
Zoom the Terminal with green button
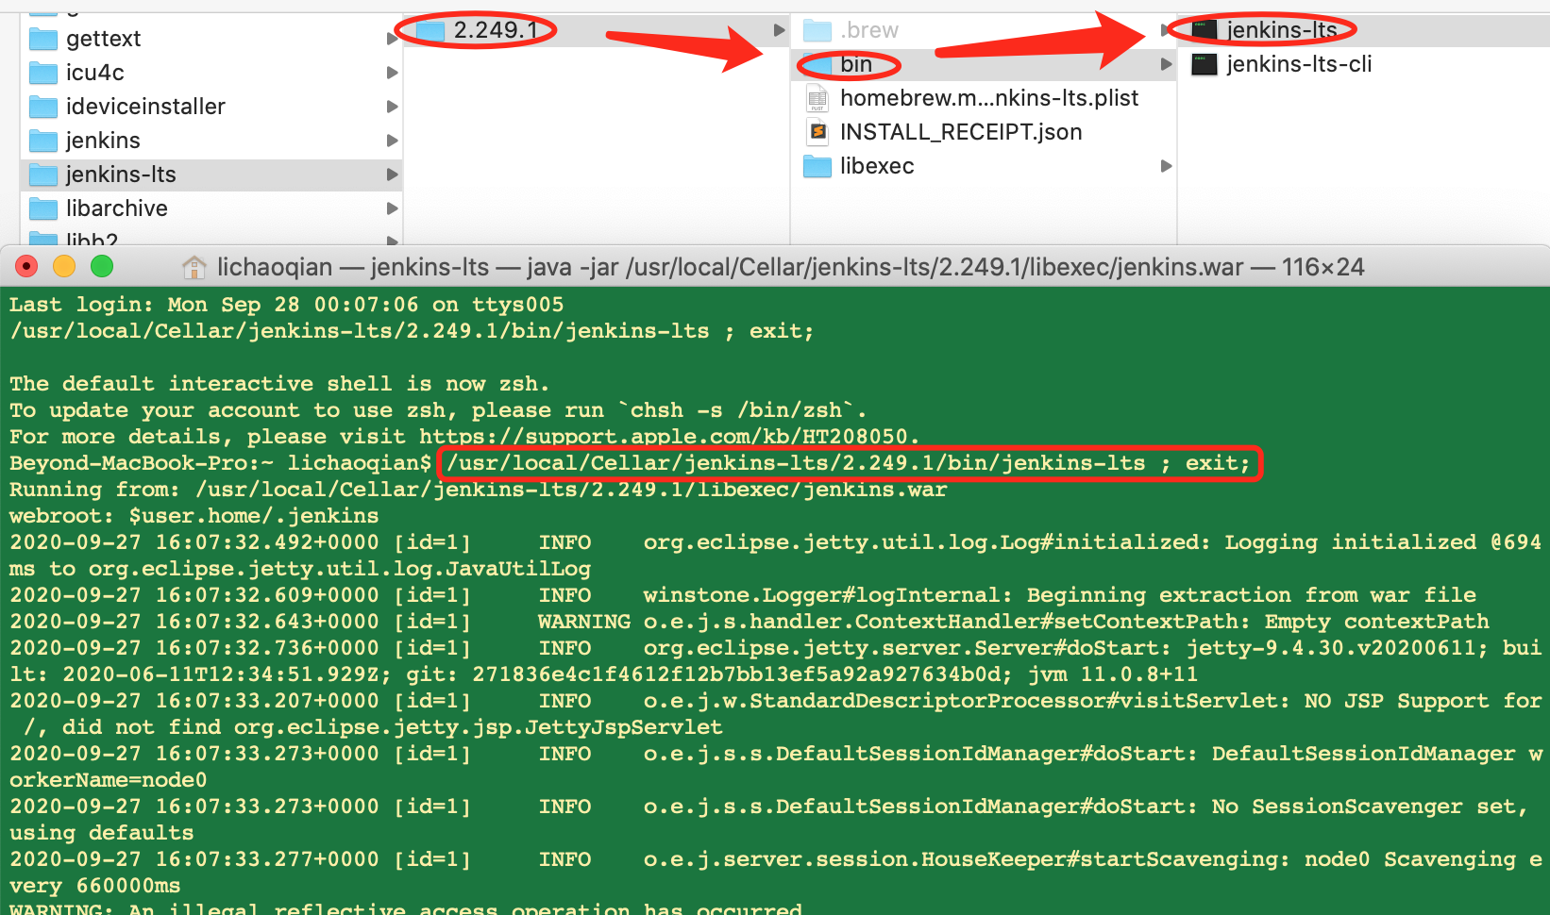102,267
